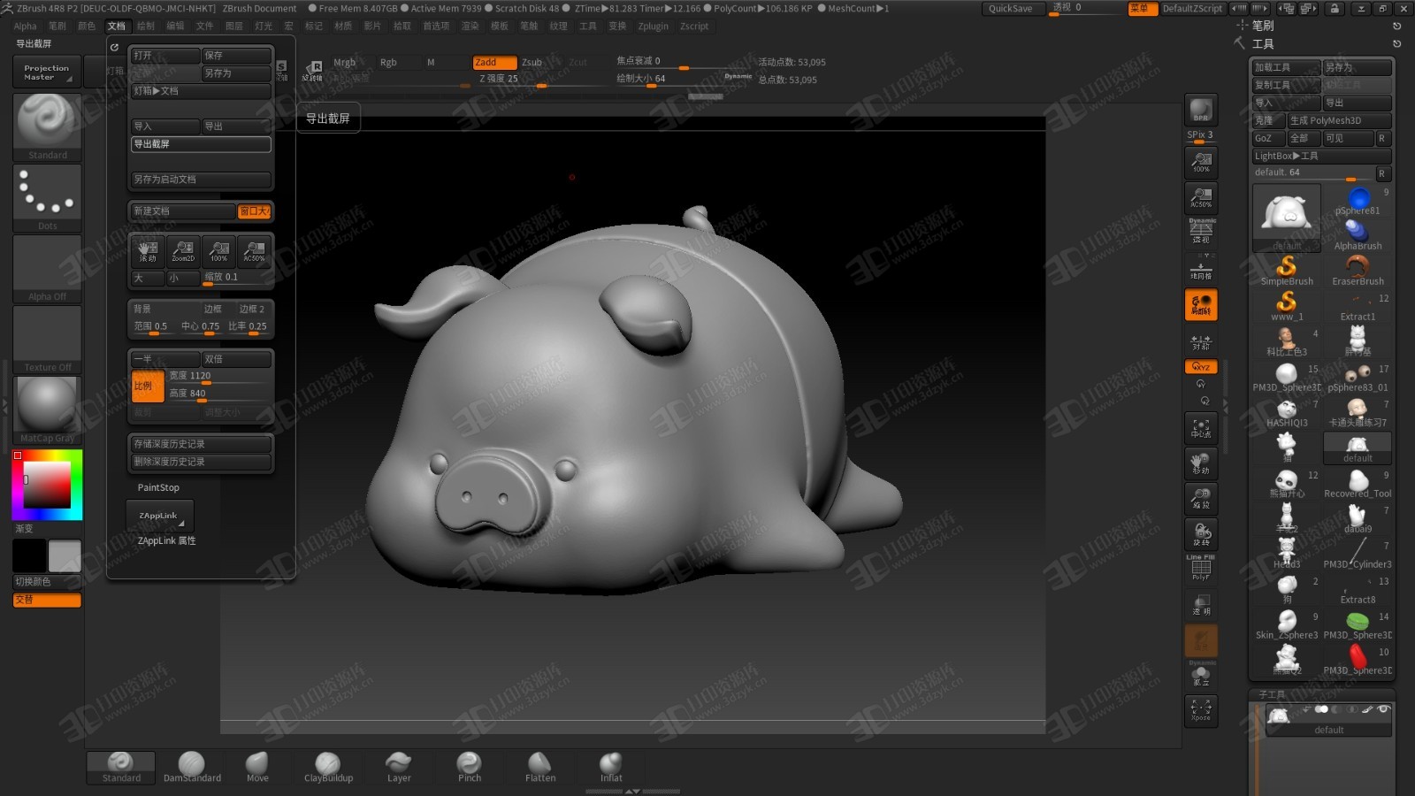Screen dimensions: 1415x796
Task: Select the Flatten brush
Action: 540,767
